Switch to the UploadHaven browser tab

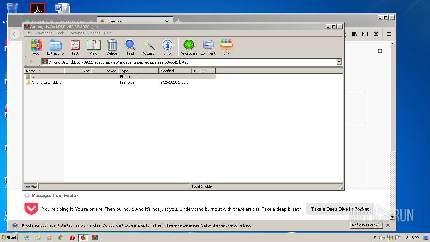click(59, 21)
